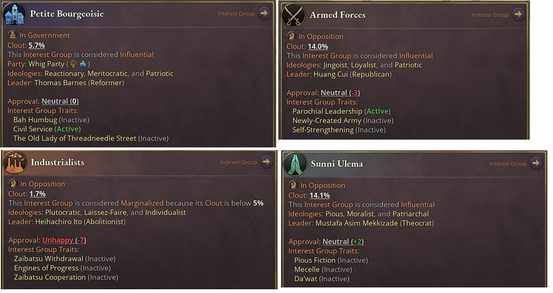The image size is (553, 293).
Task: Open Sunni Ulema Interest Group arrow button
Action: pos(536,163)
